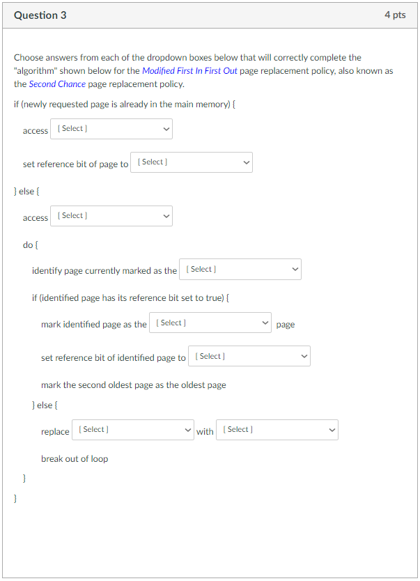Click the "Question 3" header
420x581 pixels.
click(x=39, y=15)
